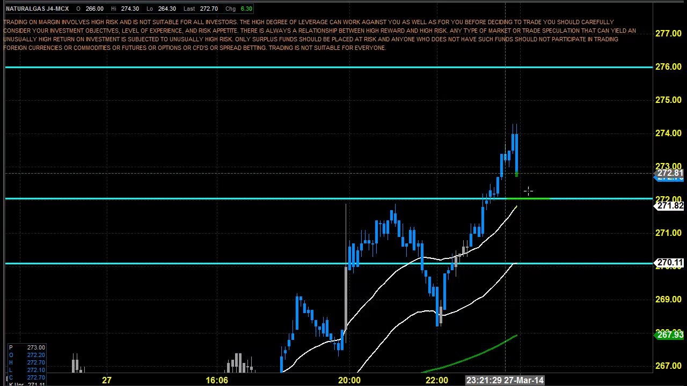
Task: Click the green Chg value 6.30
Action: (x=246, y=9)
